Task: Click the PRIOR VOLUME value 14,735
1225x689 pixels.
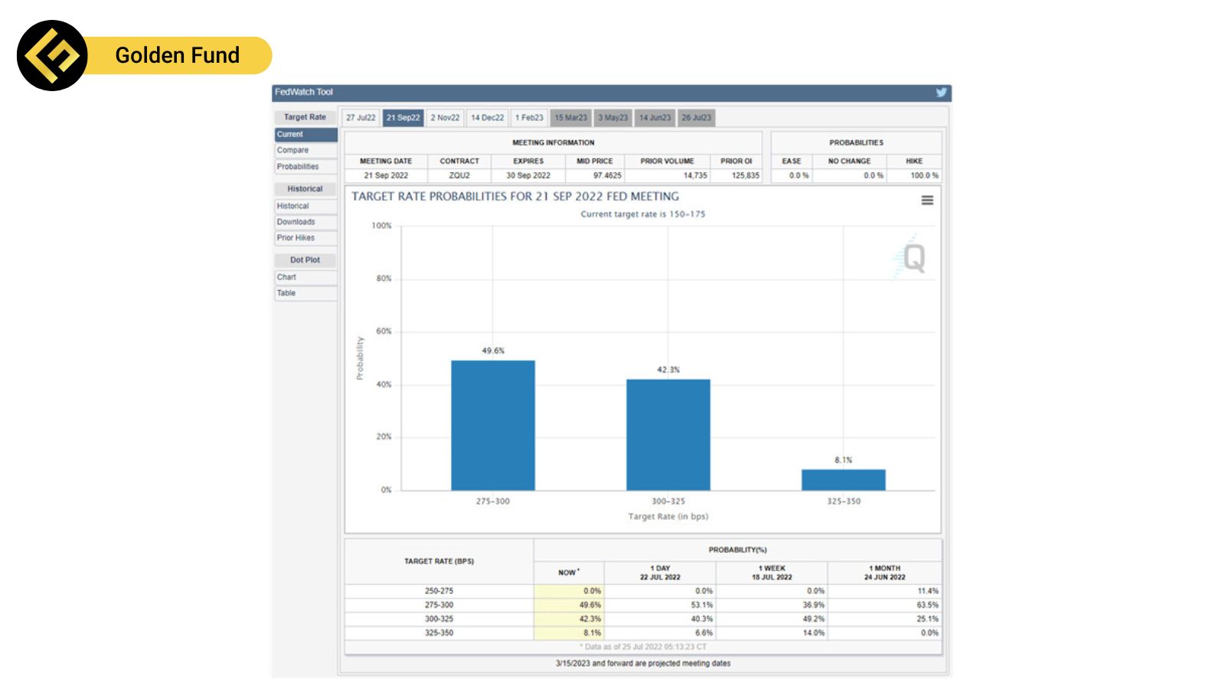Action: pyautogui.click(x=695, y=176)
